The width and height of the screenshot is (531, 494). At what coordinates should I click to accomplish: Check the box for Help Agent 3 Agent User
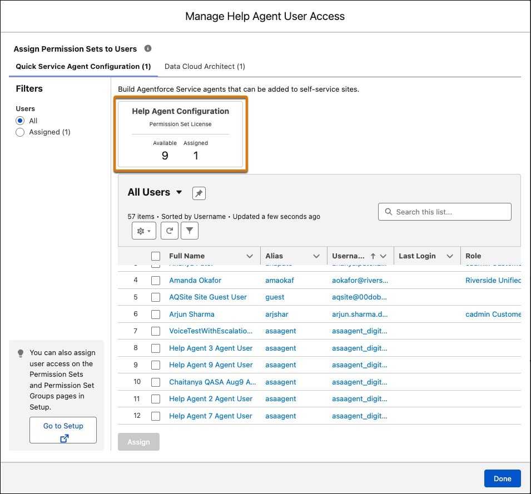[x=156, y=348]
